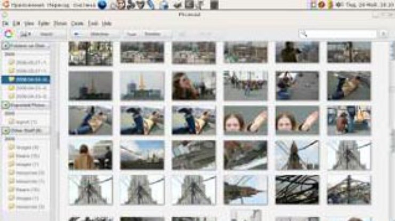The image size is (395, 221).
Task: Select the silhouetted photographer thumbnail
Action: click(297, 52)
